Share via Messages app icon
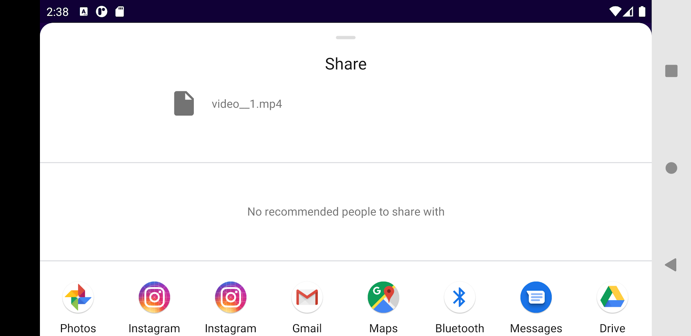 [536, 297]
